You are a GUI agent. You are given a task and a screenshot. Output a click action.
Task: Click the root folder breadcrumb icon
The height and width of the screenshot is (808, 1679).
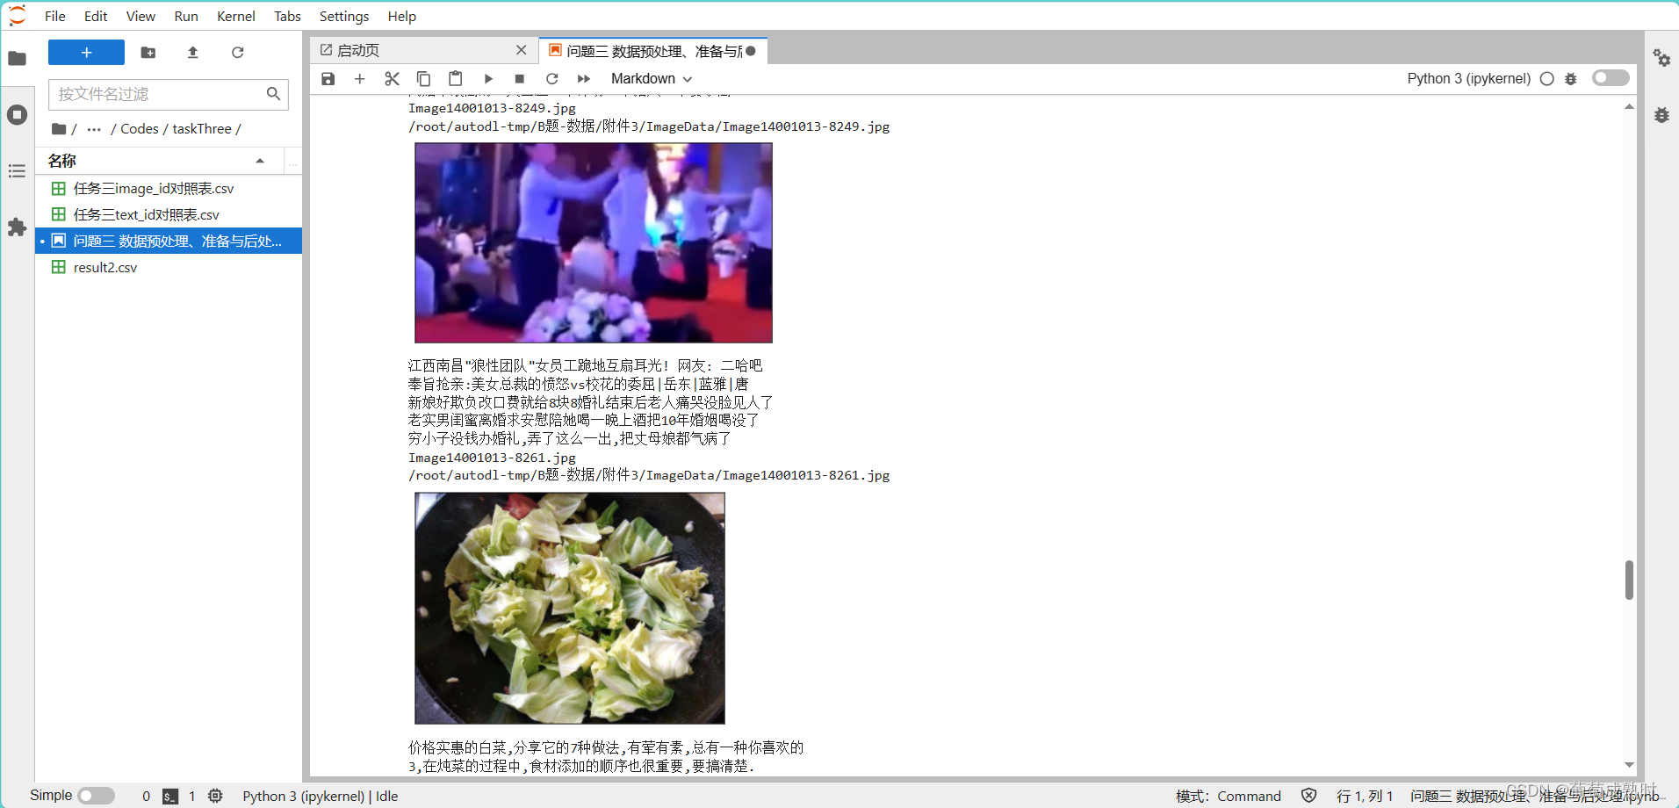(x=59, y=129)
